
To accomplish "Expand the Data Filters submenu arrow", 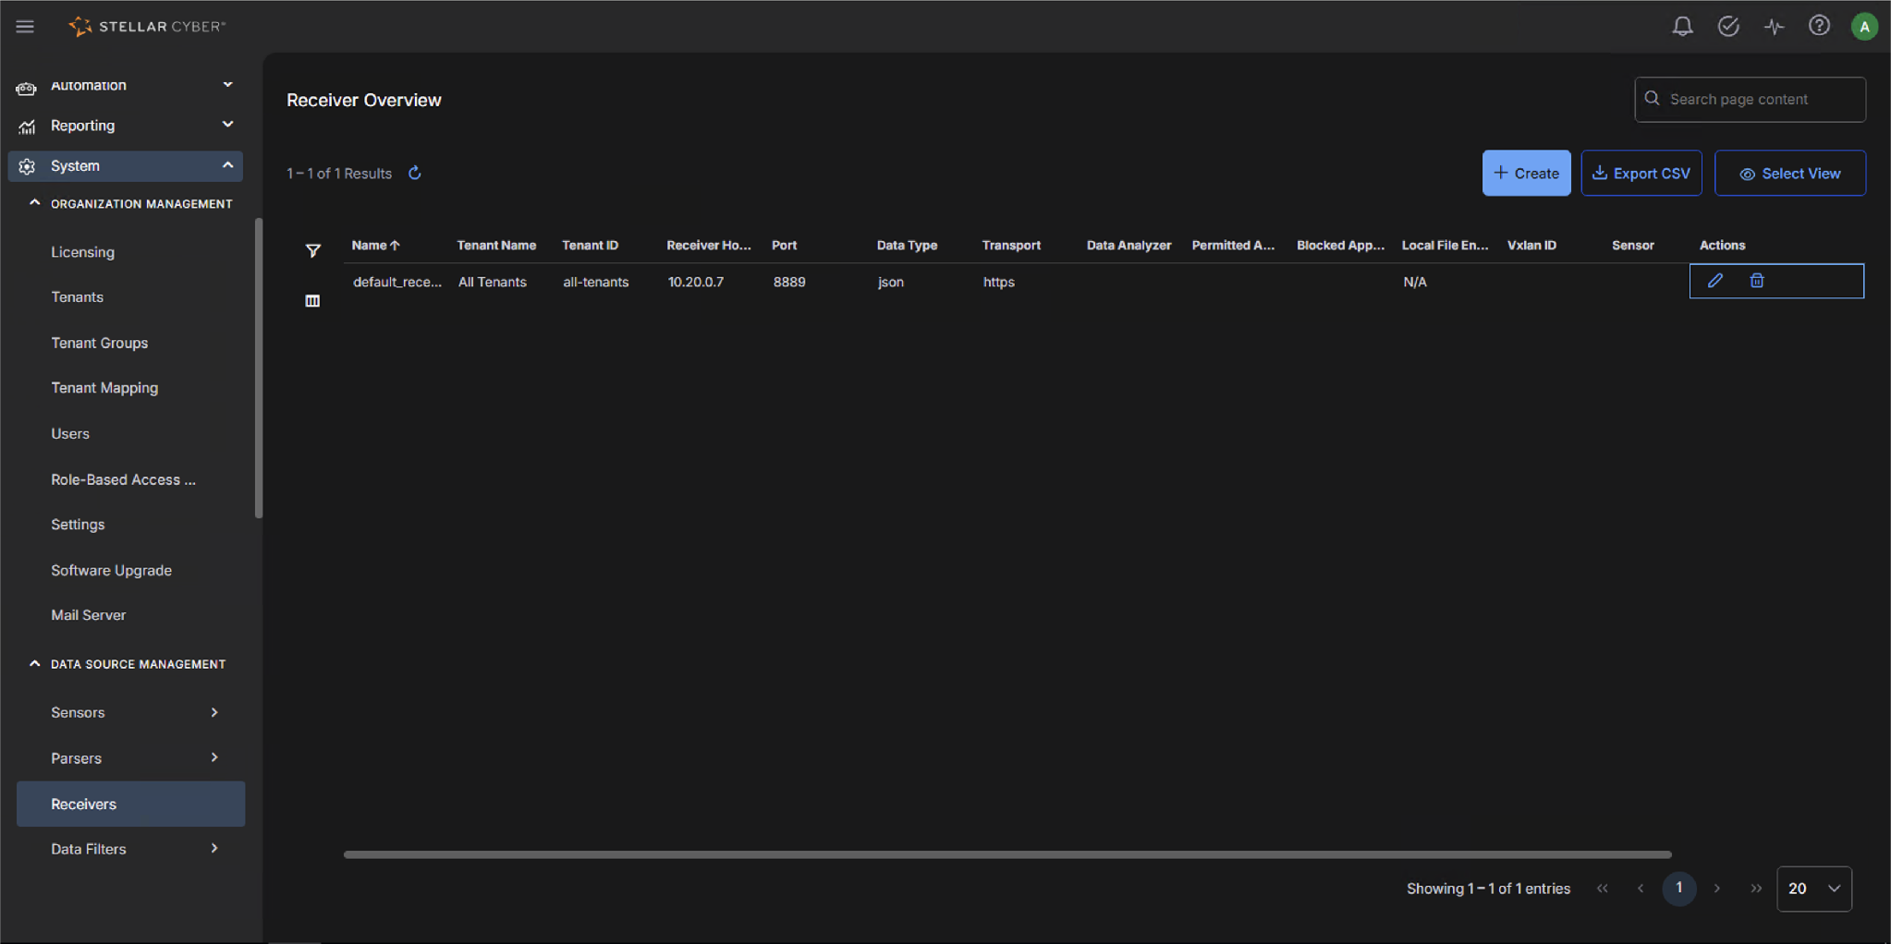I will pyautogui.click(x=214, y=848).
